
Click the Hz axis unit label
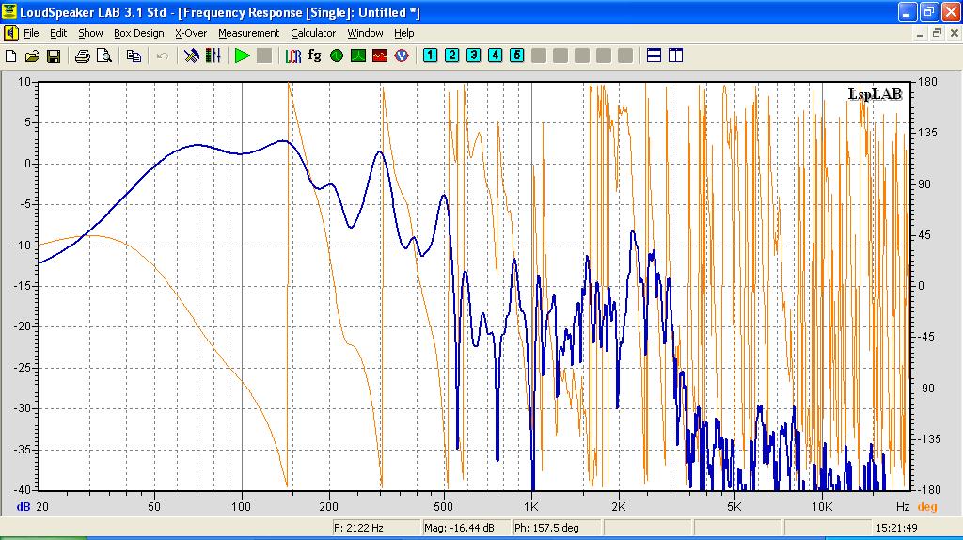tap(902, 507)
